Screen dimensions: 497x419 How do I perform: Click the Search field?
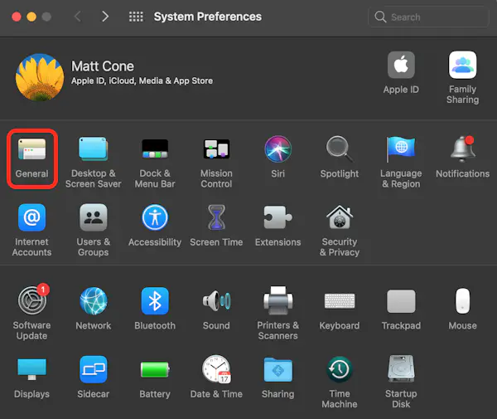[x=429, y=17]
